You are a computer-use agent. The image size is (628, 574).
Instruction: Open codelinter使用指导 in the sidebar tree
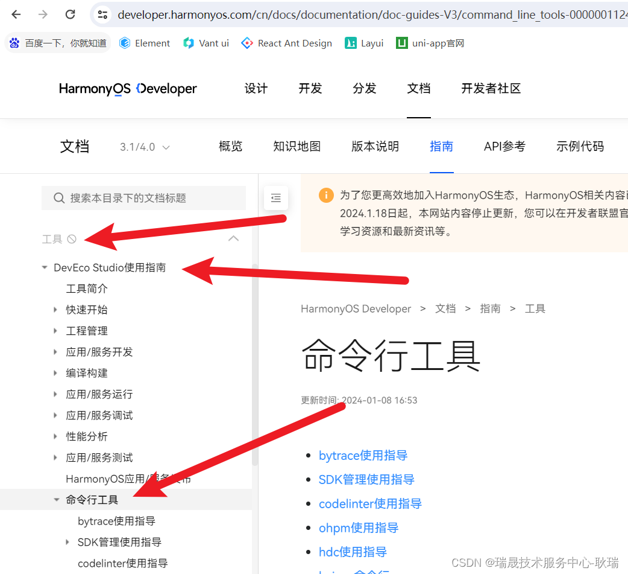[122, 564]
